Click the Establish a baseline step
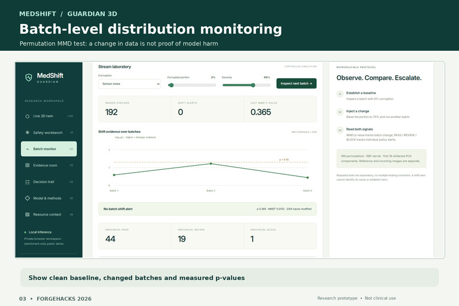This screenshot has width=459, height=306. 361,93
